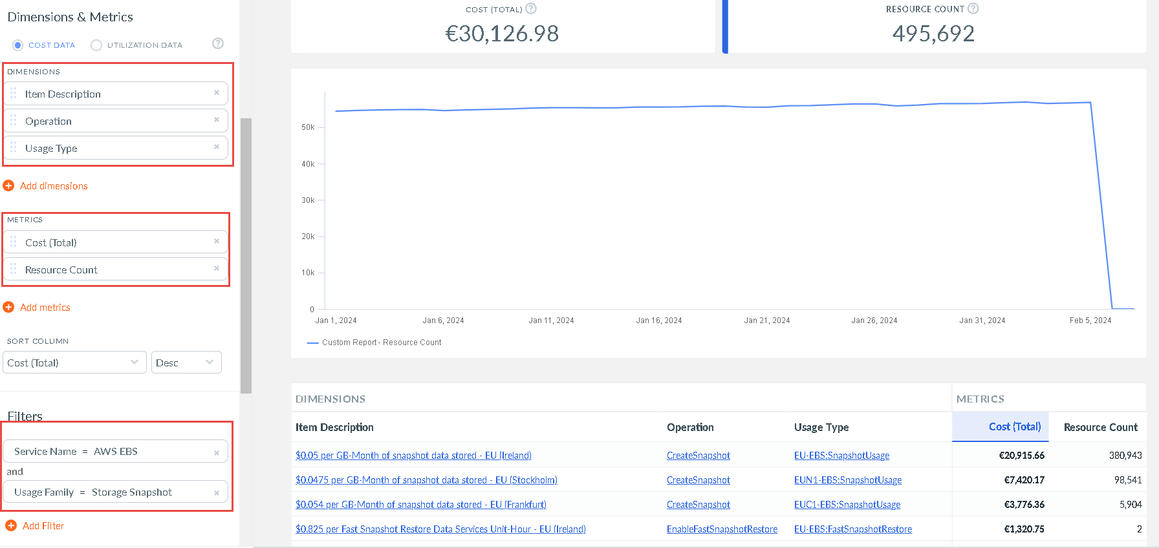Select the Cost Data radio button

[x=18, y=45]
